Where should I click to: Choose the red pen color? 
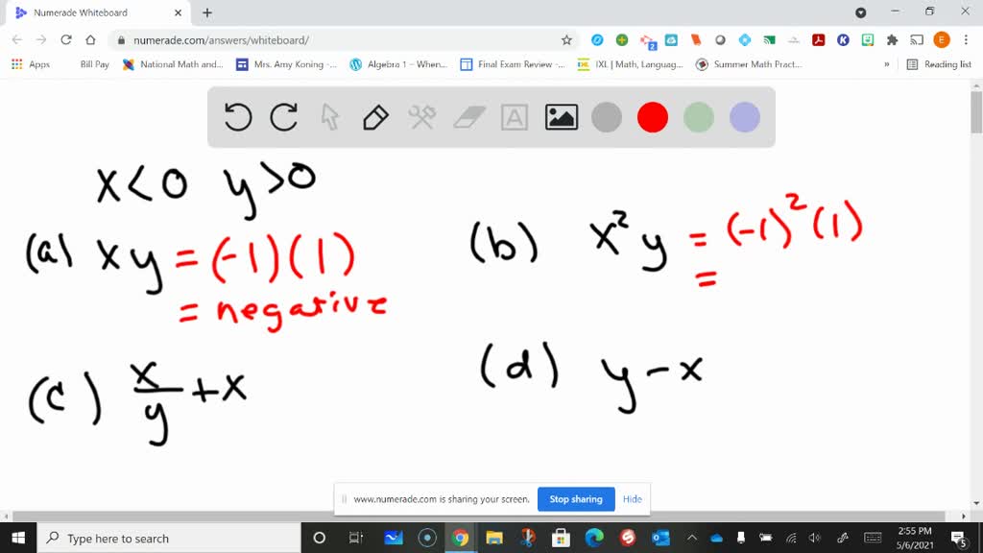click(x=653, y=117)
